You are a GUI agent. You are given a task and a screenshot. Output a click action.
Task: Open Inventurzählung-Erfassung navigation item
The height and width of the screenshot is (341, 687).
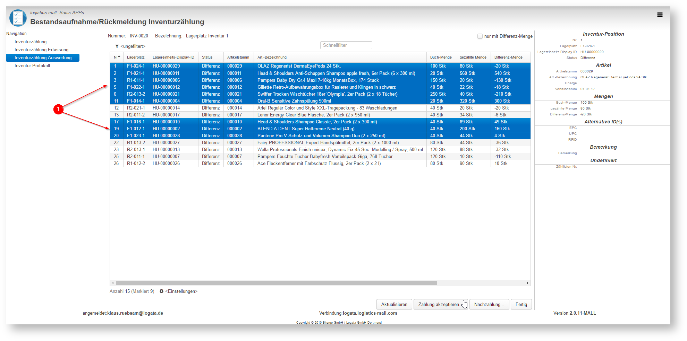pyautogui.click(x=42, y=50)
